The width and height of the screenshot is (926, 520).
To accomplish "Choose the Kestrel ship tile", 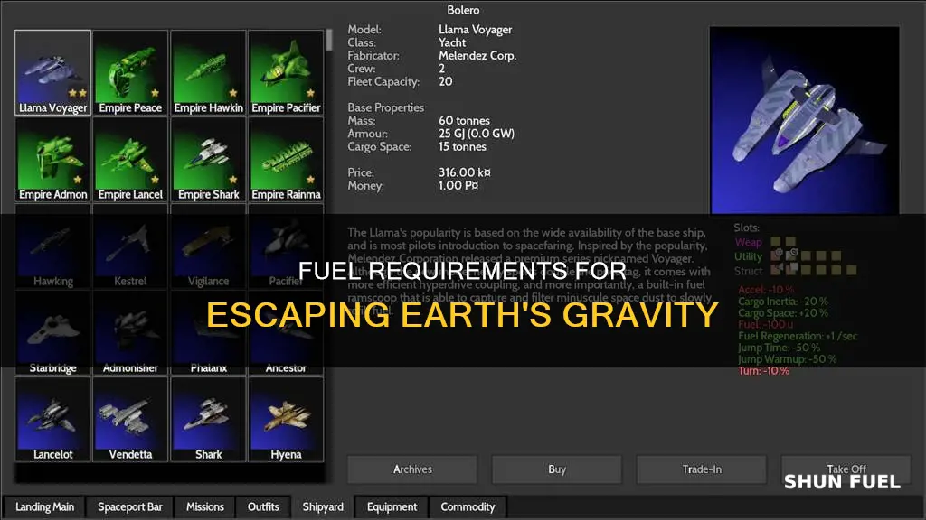I will pyautogui.click(x=130, y=246).
